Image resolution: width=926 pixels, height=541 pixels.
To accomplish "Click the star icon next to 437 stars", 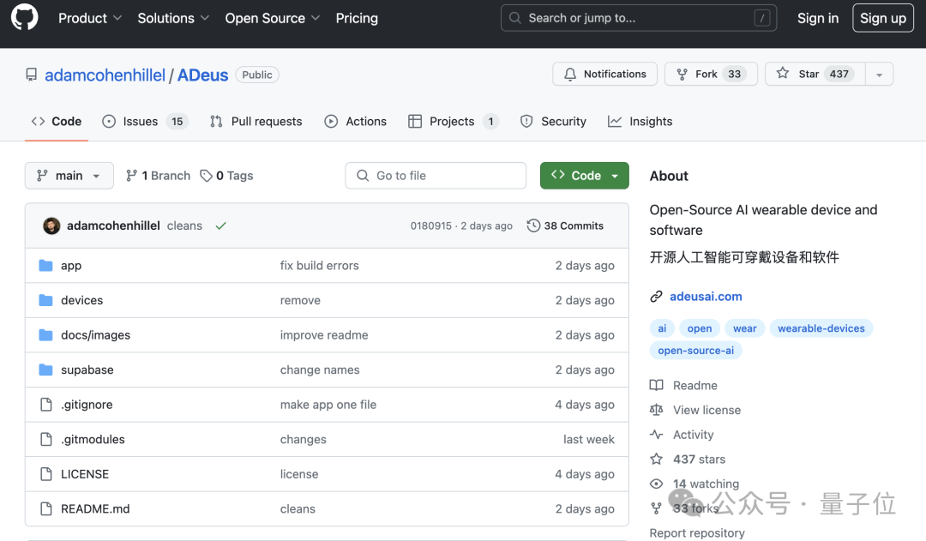I will 656,459.
